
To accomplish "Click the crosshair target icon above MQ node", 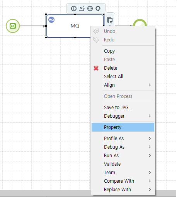I will [x=90, y=9].
